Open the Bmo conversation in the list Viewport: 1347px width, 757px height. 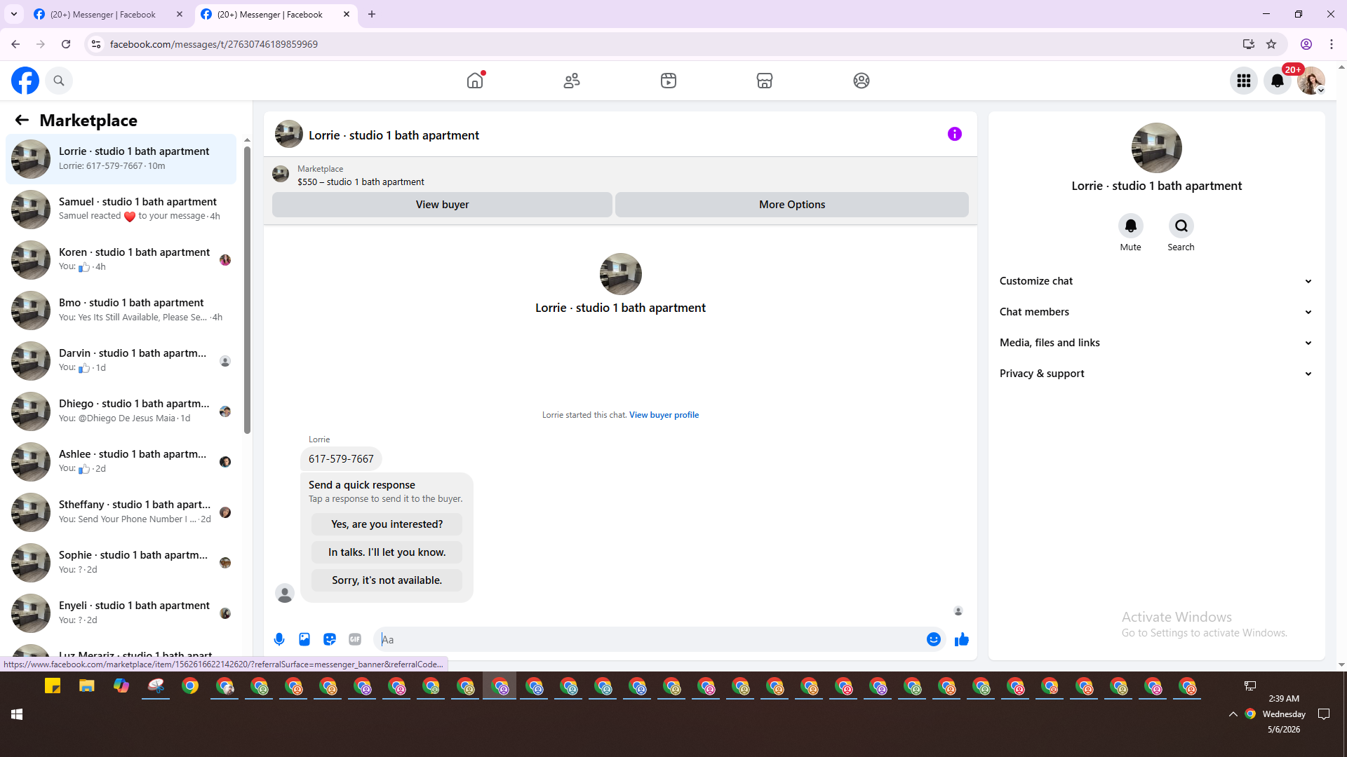point(121,311)
